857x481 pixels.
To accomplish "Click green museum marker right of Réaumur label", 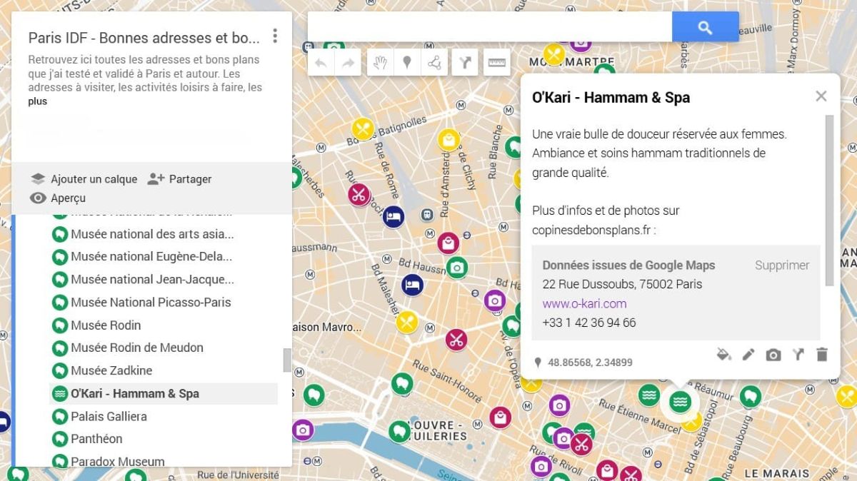I will pyautogui.click(x=751, y=397).
